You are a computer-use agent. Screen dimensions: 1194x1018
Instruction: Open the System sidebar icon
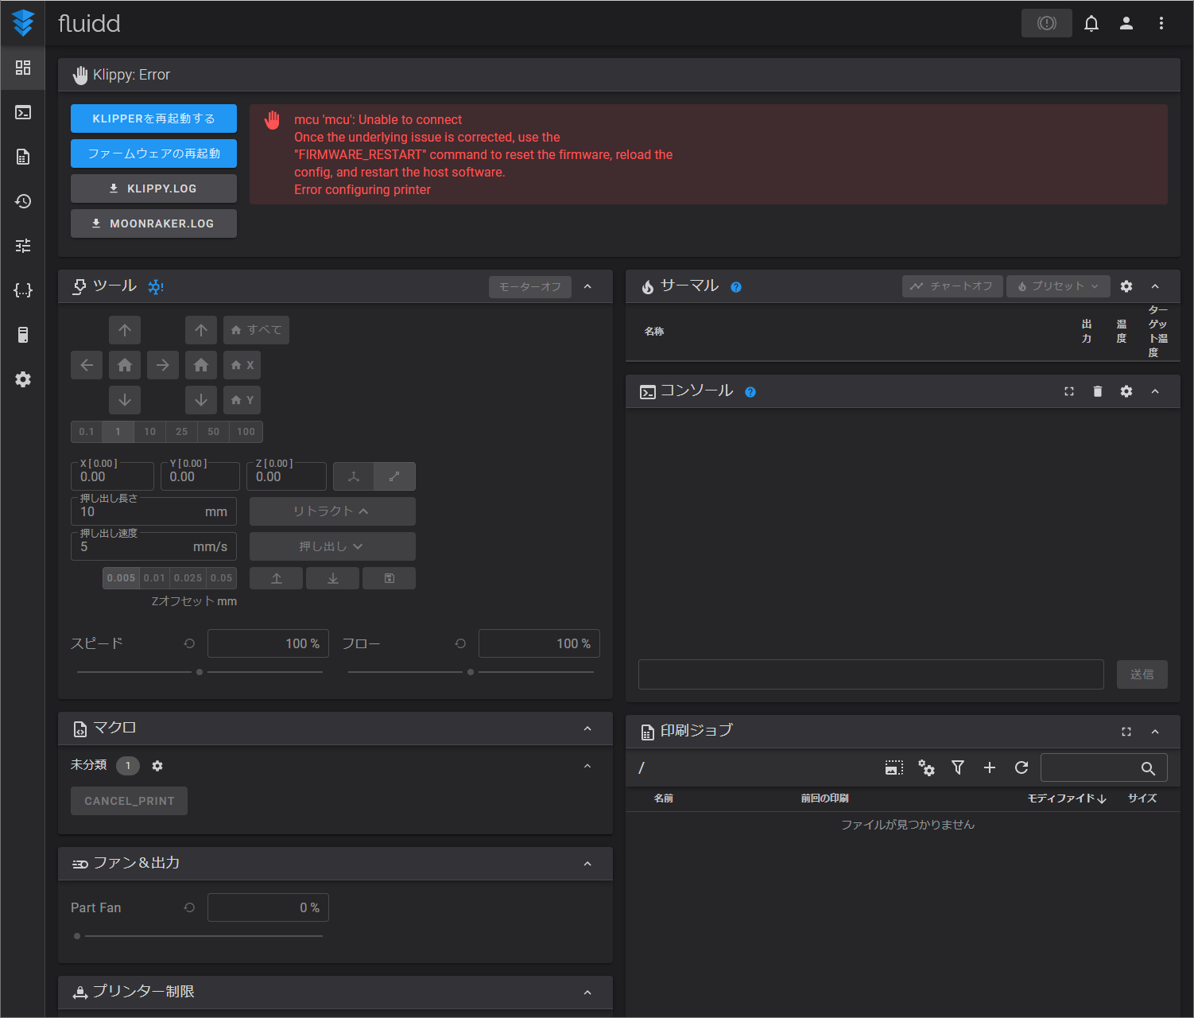(23, 335)
